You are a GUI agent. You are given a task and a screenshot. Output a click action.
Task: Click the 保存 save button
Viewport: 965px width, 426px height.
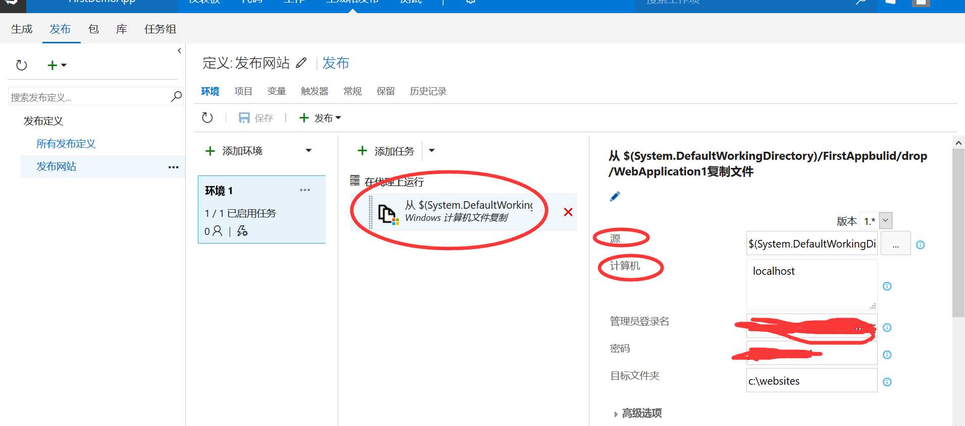pos(256,118)
